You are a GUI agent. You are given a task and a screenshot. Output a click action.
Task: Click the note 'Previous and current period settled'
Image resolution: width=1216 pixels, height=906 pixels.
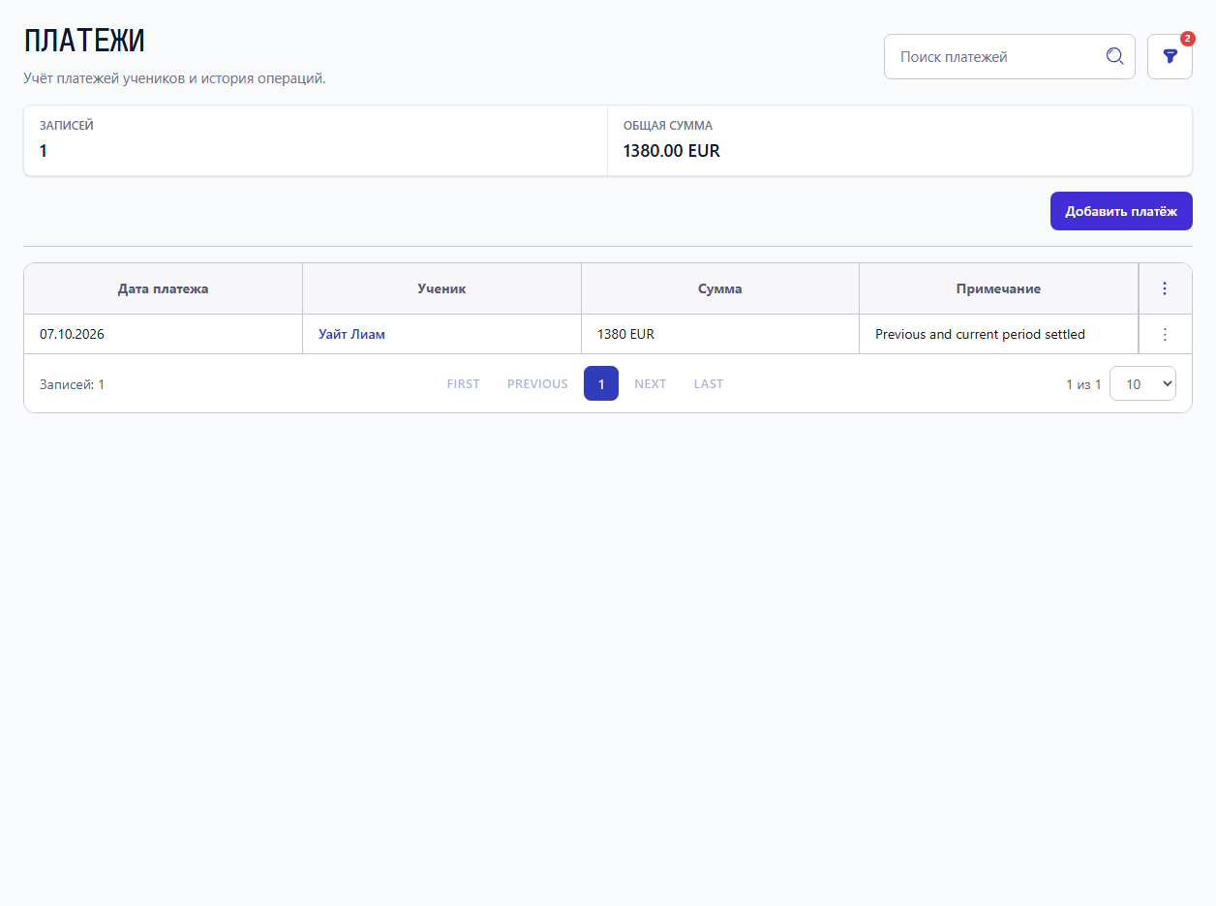980,334
